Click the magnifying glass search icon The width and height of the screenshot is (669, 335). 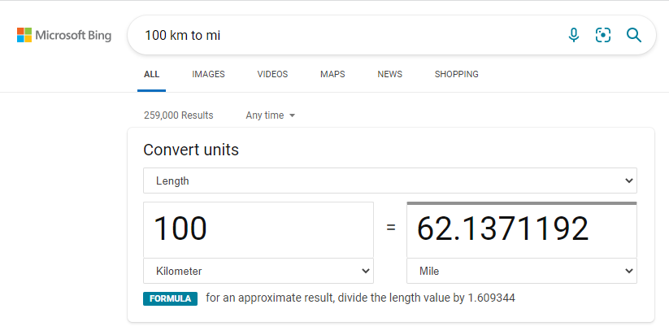pos(633,35)
